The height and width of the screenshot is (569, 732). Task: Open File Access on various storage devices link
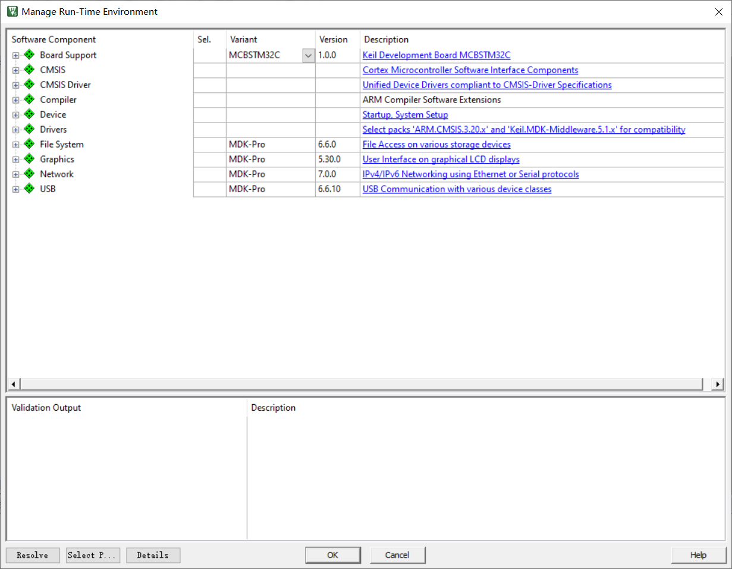point(436,144)
